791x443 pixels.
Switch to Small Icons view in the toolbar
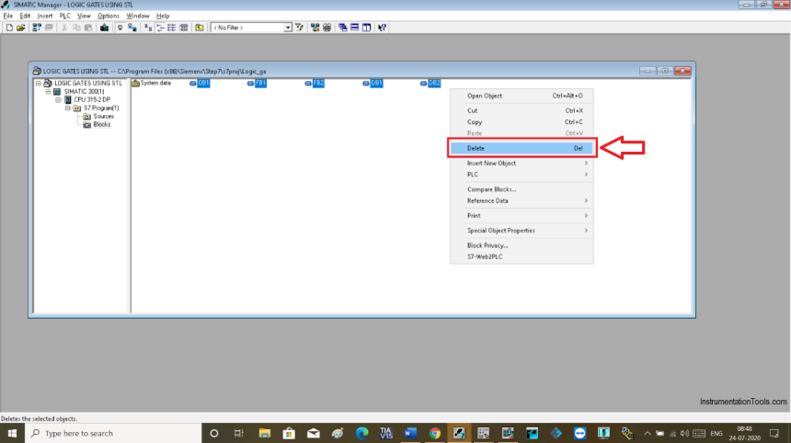click(x=160, y=28)
